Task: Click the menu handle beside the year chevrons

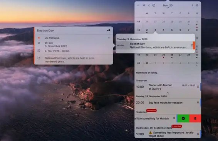Action: click(x=138, y=5)
